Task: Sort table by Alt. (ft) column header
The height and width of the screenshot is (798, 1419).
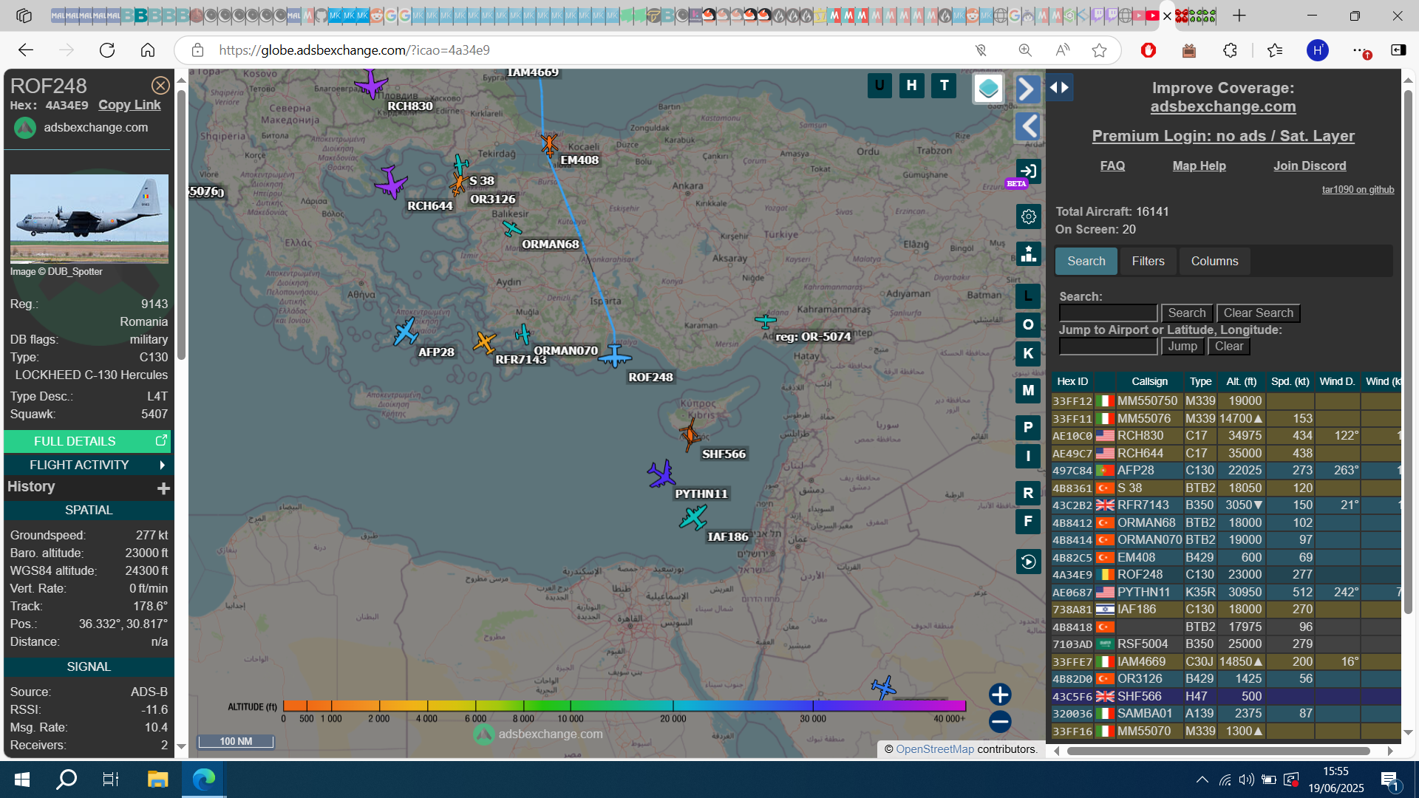Action: coord(1241,382)
